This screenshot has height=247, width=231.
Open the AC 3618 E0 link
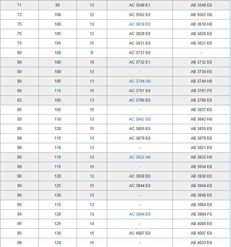click(x=140, y=24)
